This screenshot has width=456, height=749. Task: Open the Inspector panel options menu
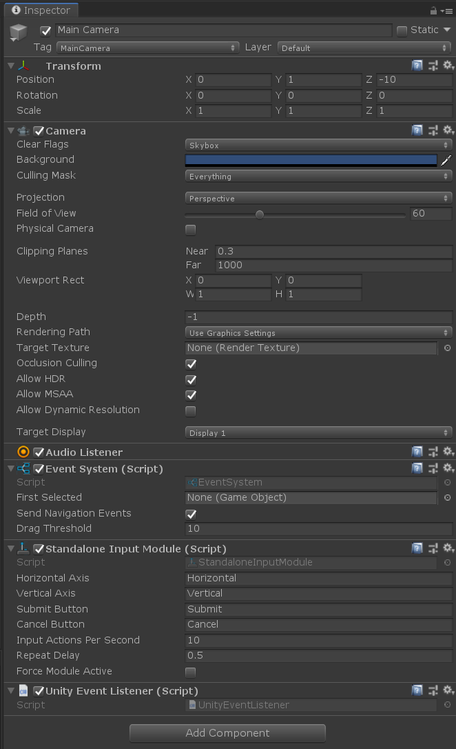point(447,10)
